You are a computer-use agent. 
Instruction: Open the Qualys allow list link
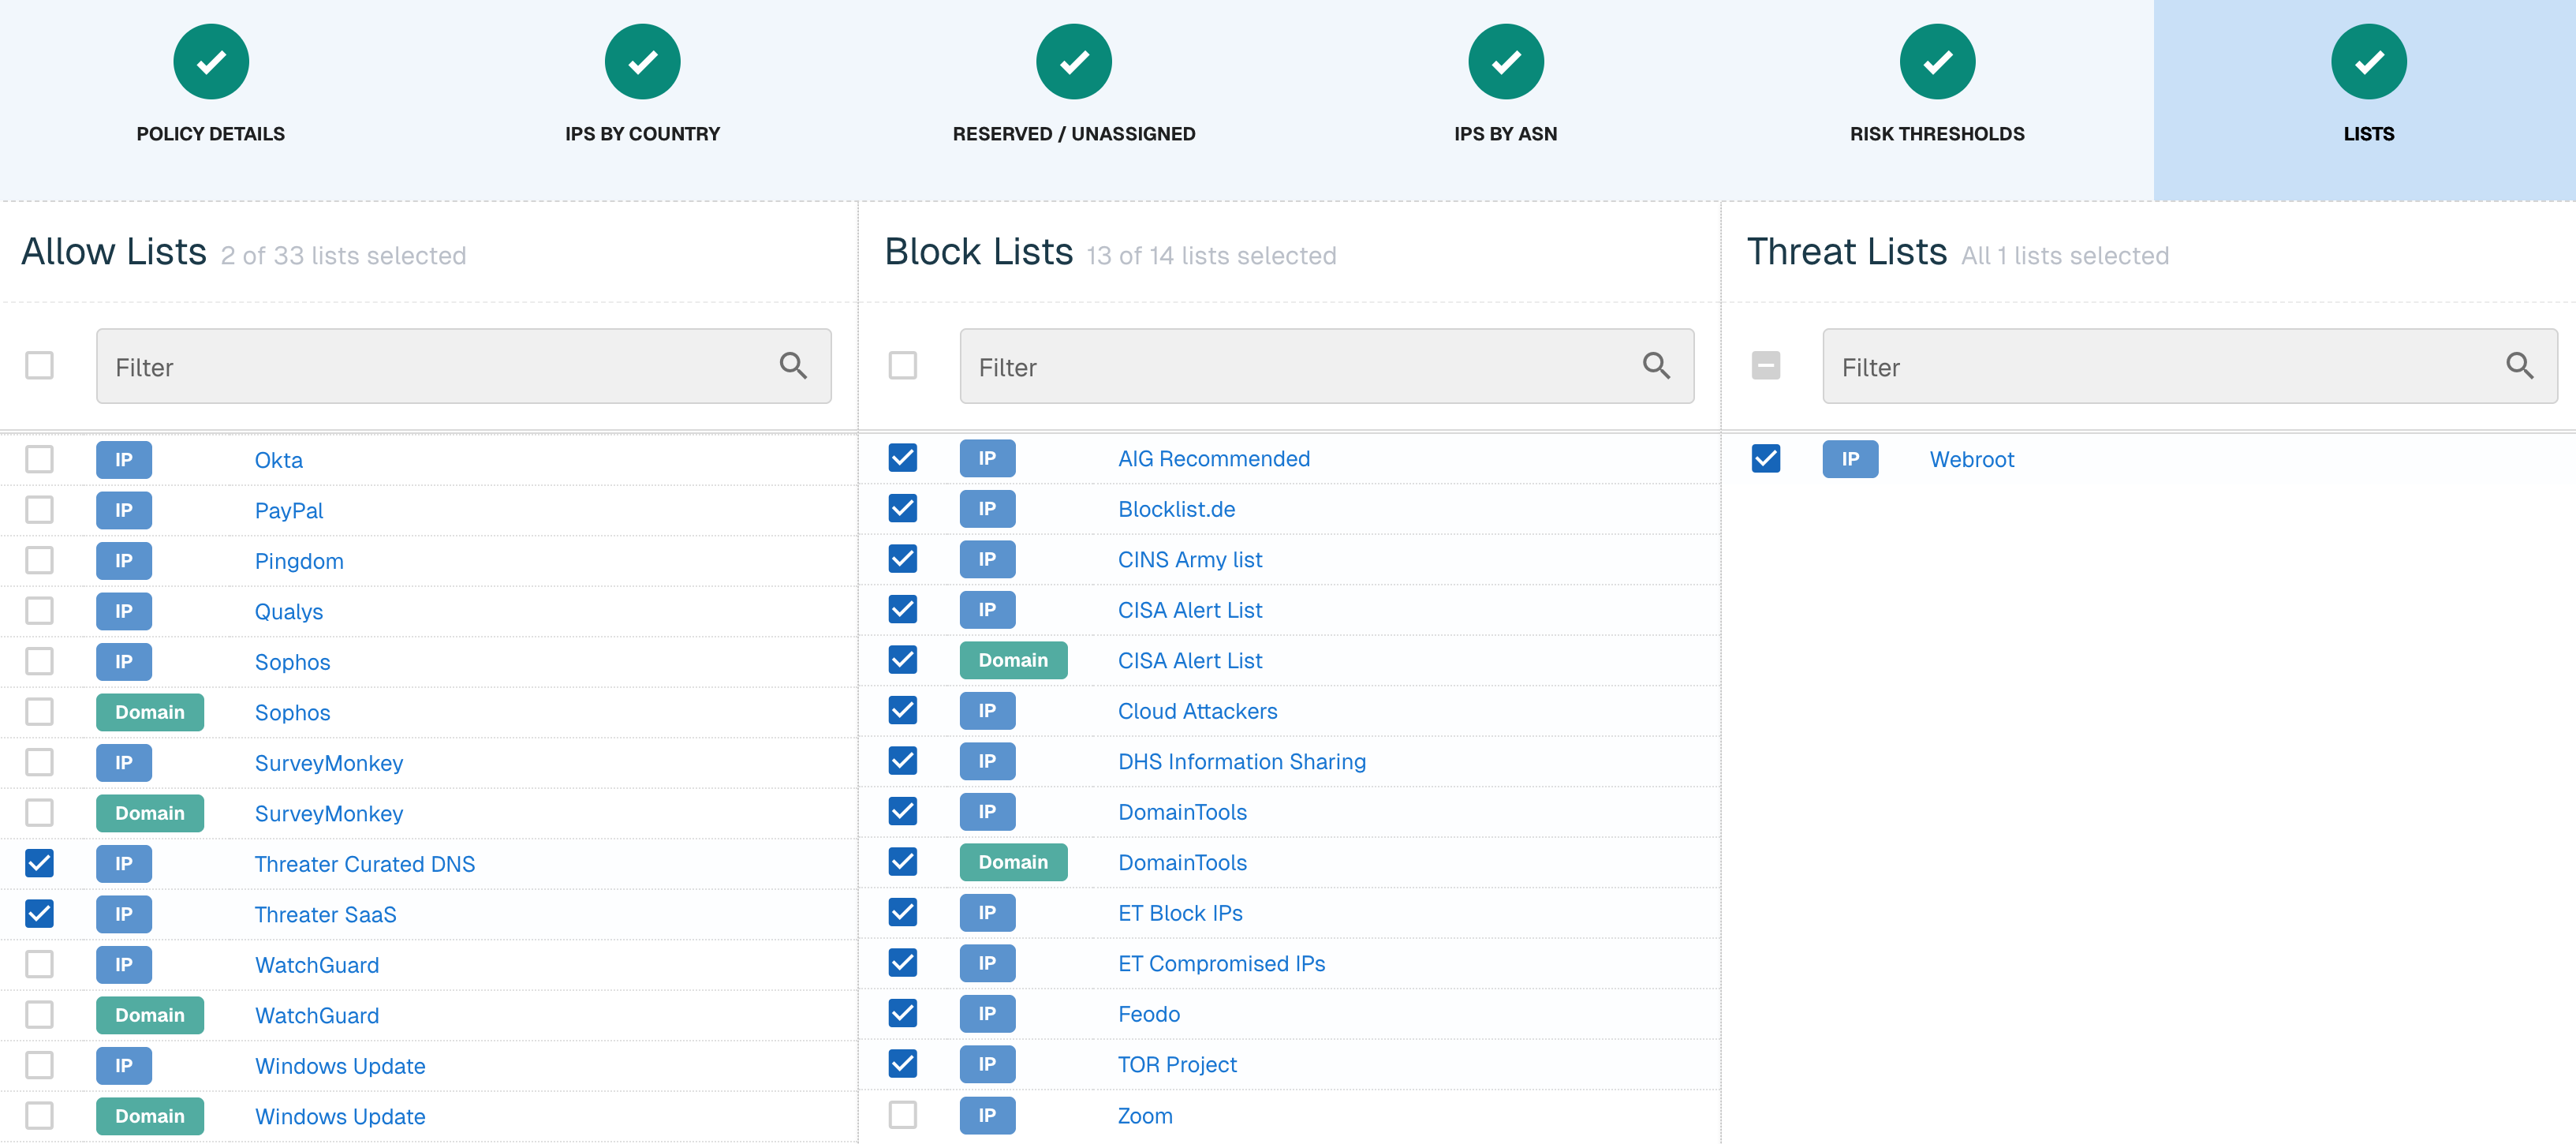(x=289, y=611)
